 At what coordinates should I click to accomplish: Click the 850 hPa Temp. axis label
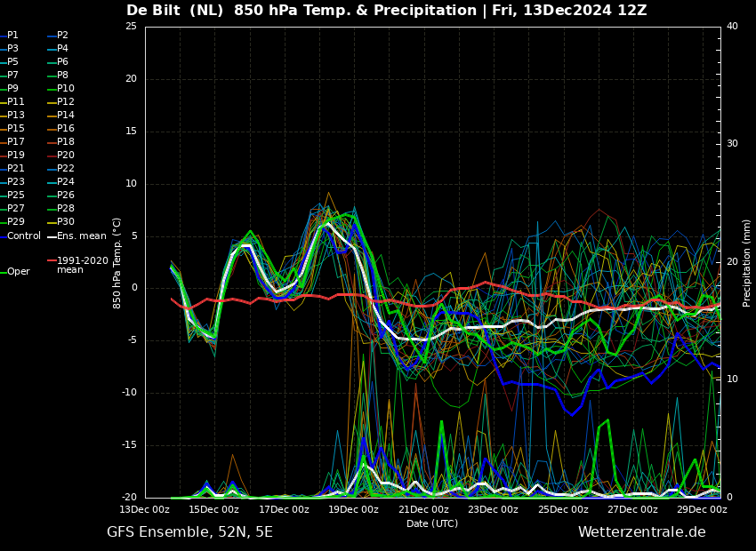[x=117, y=263]
